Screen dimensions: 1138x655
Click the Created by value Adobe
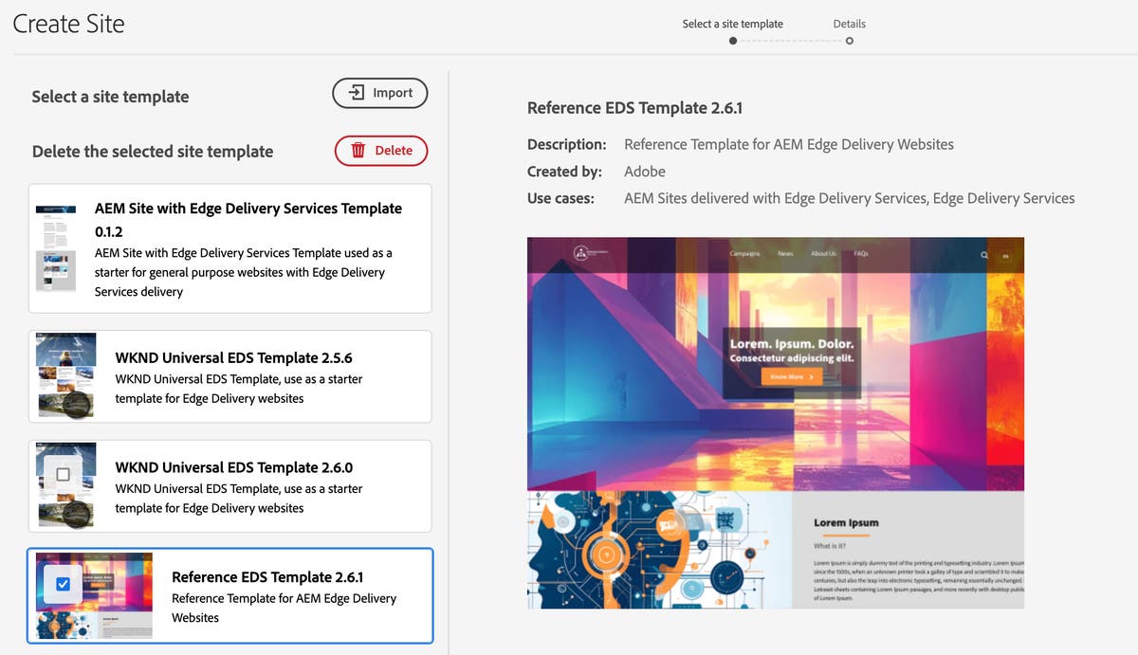point(645,172)
